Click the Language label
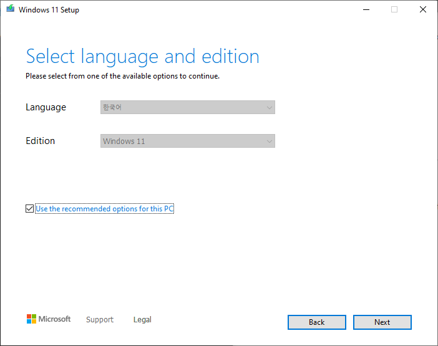Viewport: 438px width, 346px height. pos(46,107)
